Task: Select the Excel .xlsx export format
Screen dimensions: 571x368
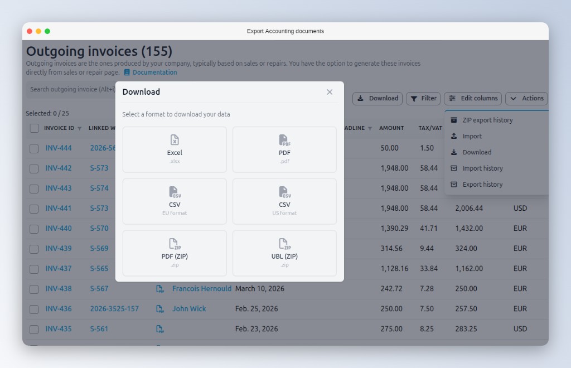Action: 174,149
